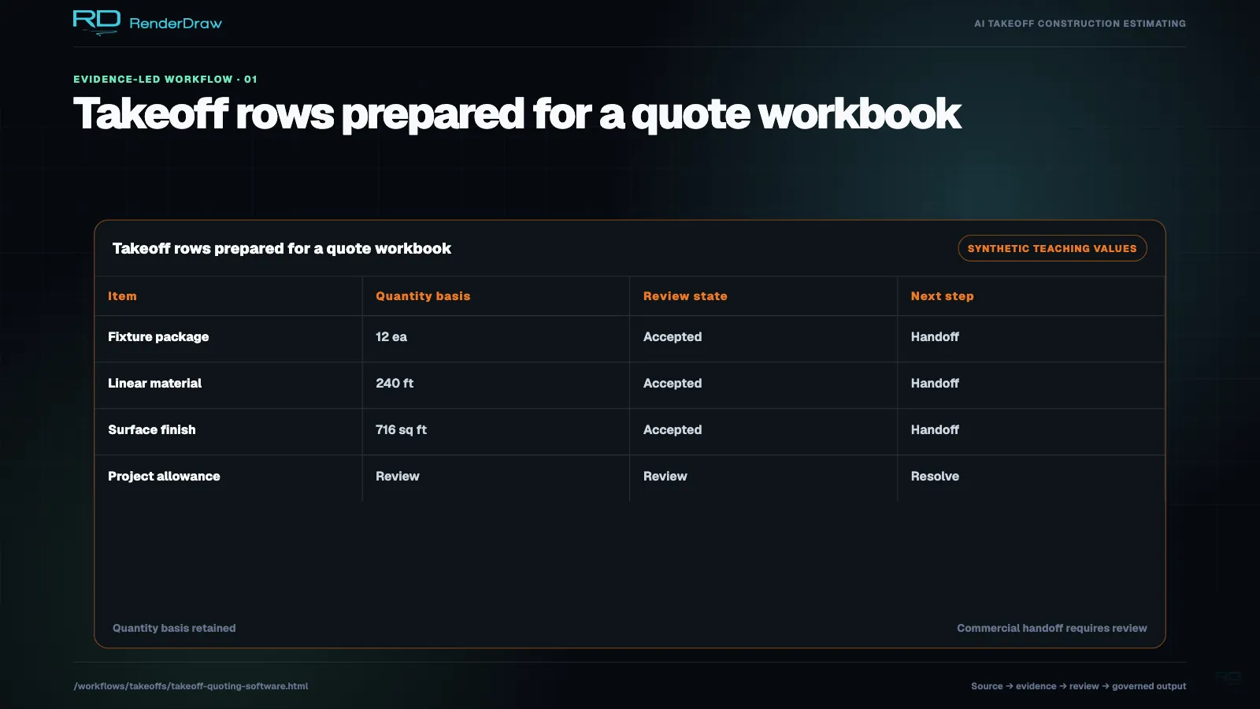Select the Item column header
The width and height of the screenshot is (1260, 709).
coord(122,296)
